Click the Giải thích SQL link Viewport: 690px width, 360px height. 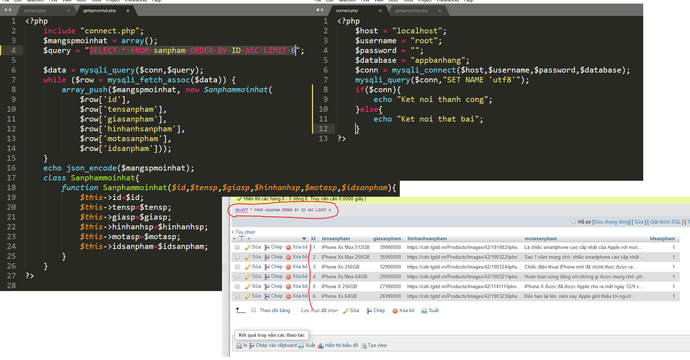(x=665, y=222)
